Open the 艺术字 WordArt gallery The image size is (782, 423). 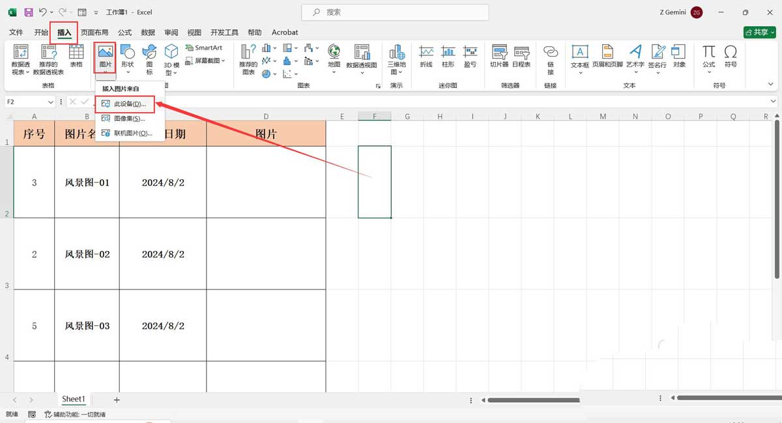point(635,59)
